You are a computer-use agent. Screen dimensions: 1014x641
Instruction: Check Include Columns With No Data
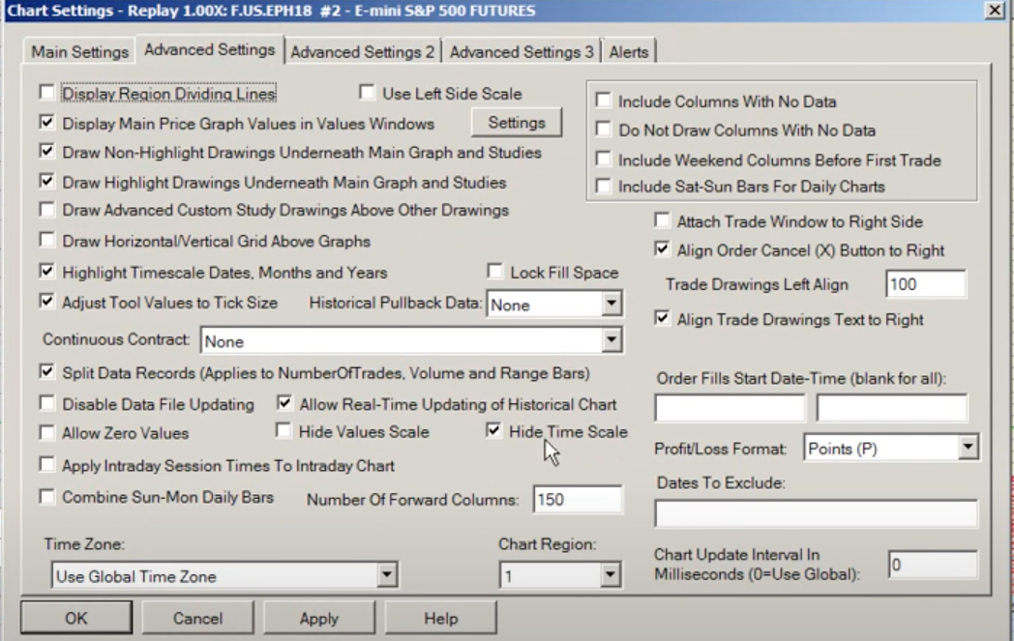tap(604, 101)
